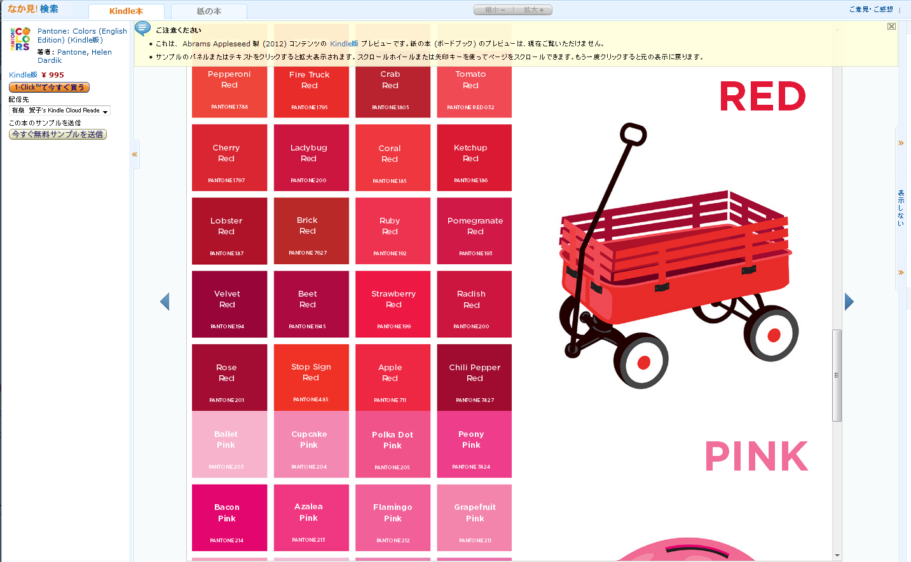Select the Velvet Red swatch
Screen dimensions: 911x562
[x=229, y=304]
